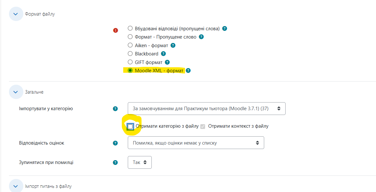Select the Aiken - формат radio button
Viewport: 376px width, 192px height.
[x=130, y=45]
